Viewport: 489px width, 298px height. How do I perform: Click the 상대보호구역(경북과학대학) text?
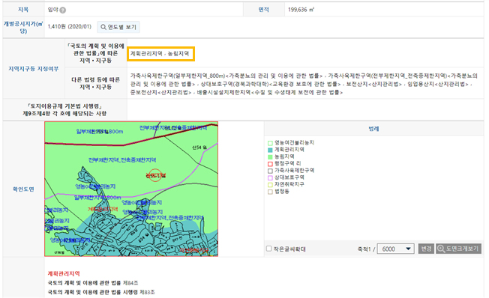pos(235,84)
